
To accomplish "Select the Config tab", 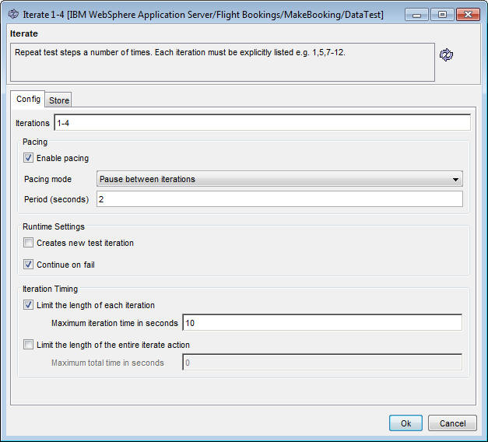I will point(28,100).
